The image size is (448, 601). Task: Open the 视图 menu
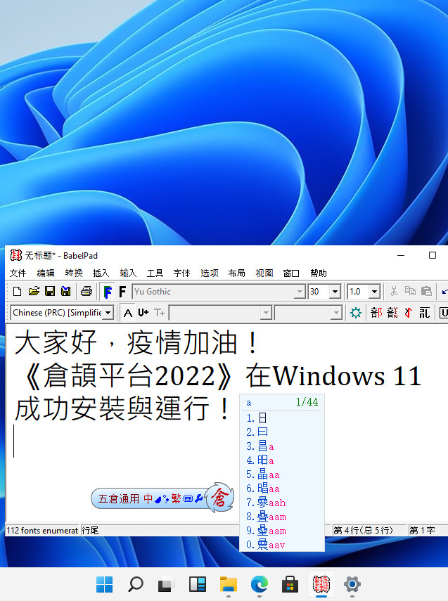(x=264, y=273)
